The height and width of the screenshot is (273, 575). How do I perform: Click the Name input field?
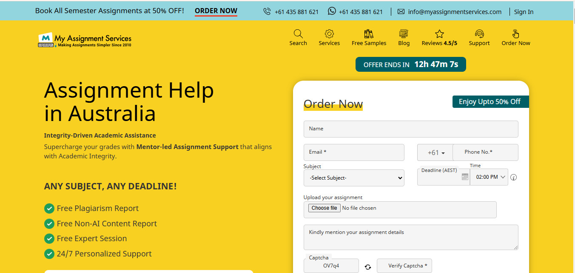point(411,129)
